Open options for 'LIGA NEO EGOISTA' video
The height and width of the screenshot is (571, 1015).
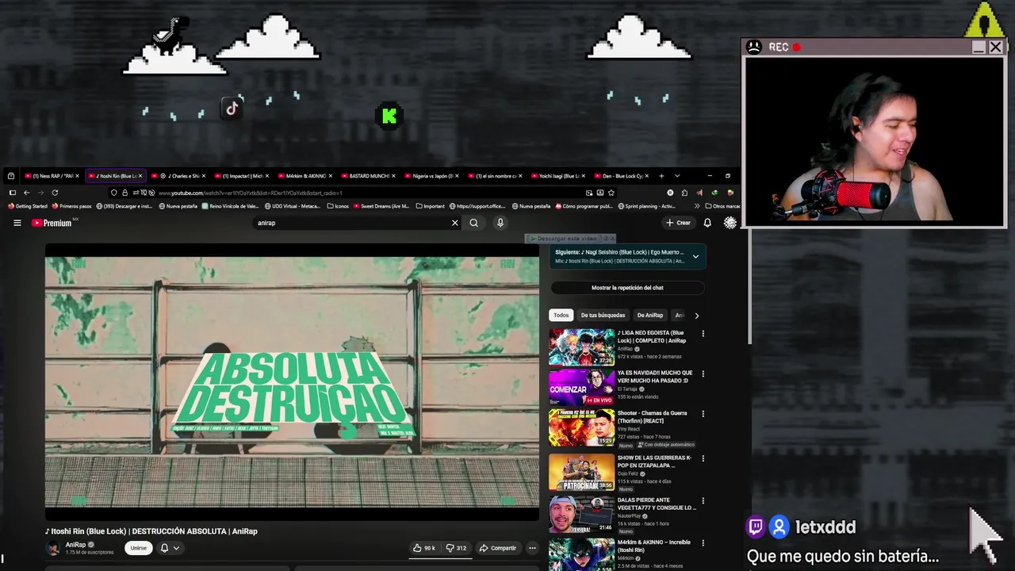click(x=703, y=334)
